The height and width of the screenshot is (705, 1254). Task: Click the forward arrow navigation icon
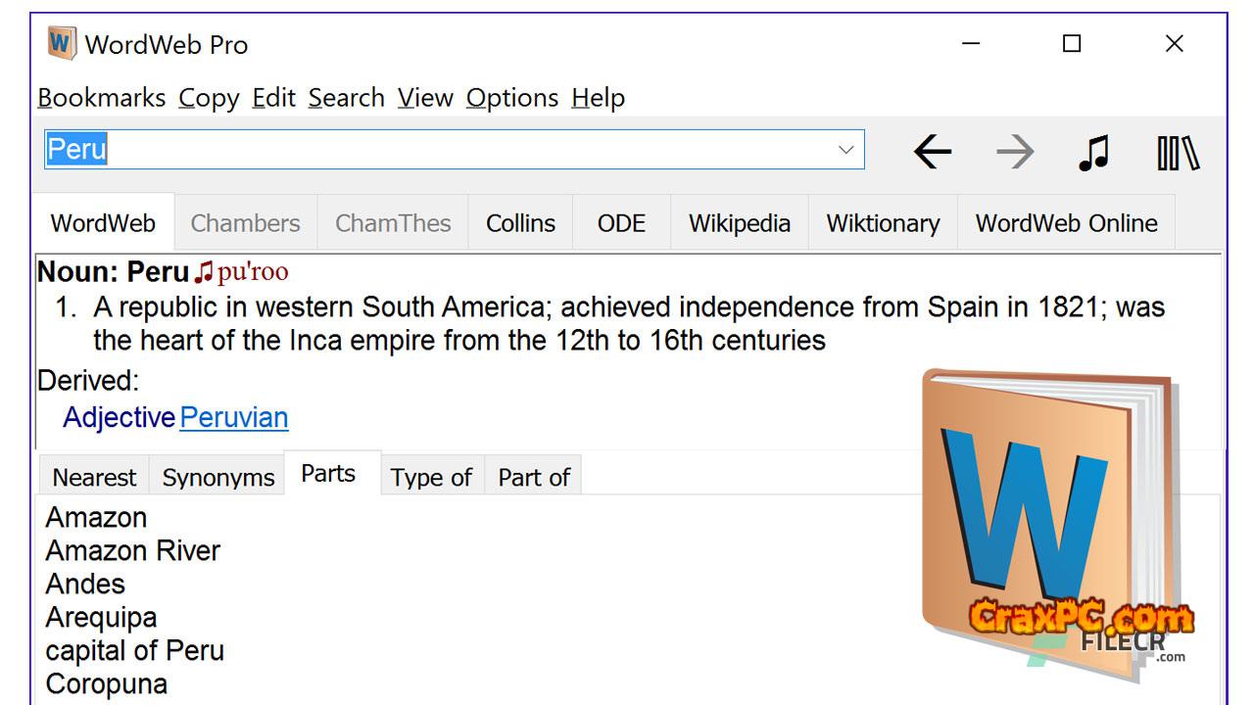point(1015,152)
